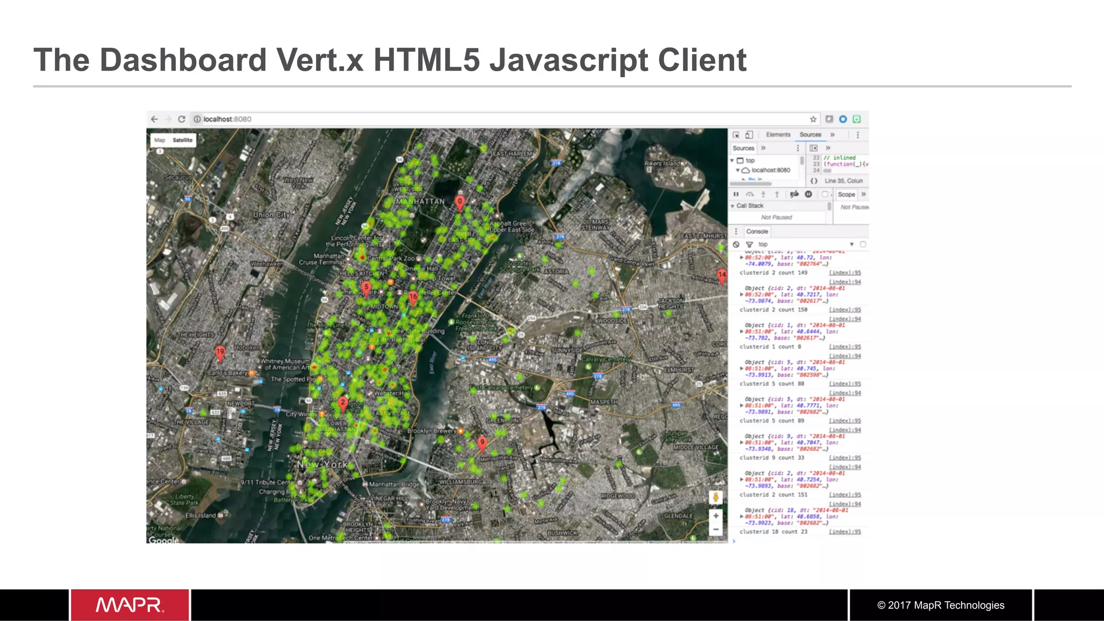Click red cluster marker 0 in Manhattan

tap(459, 204)
